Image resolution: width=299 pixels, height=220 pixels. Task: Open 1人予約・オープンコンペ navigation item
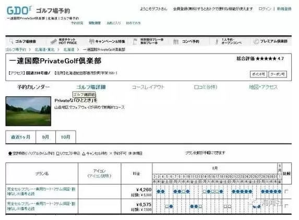click(228, 41)
